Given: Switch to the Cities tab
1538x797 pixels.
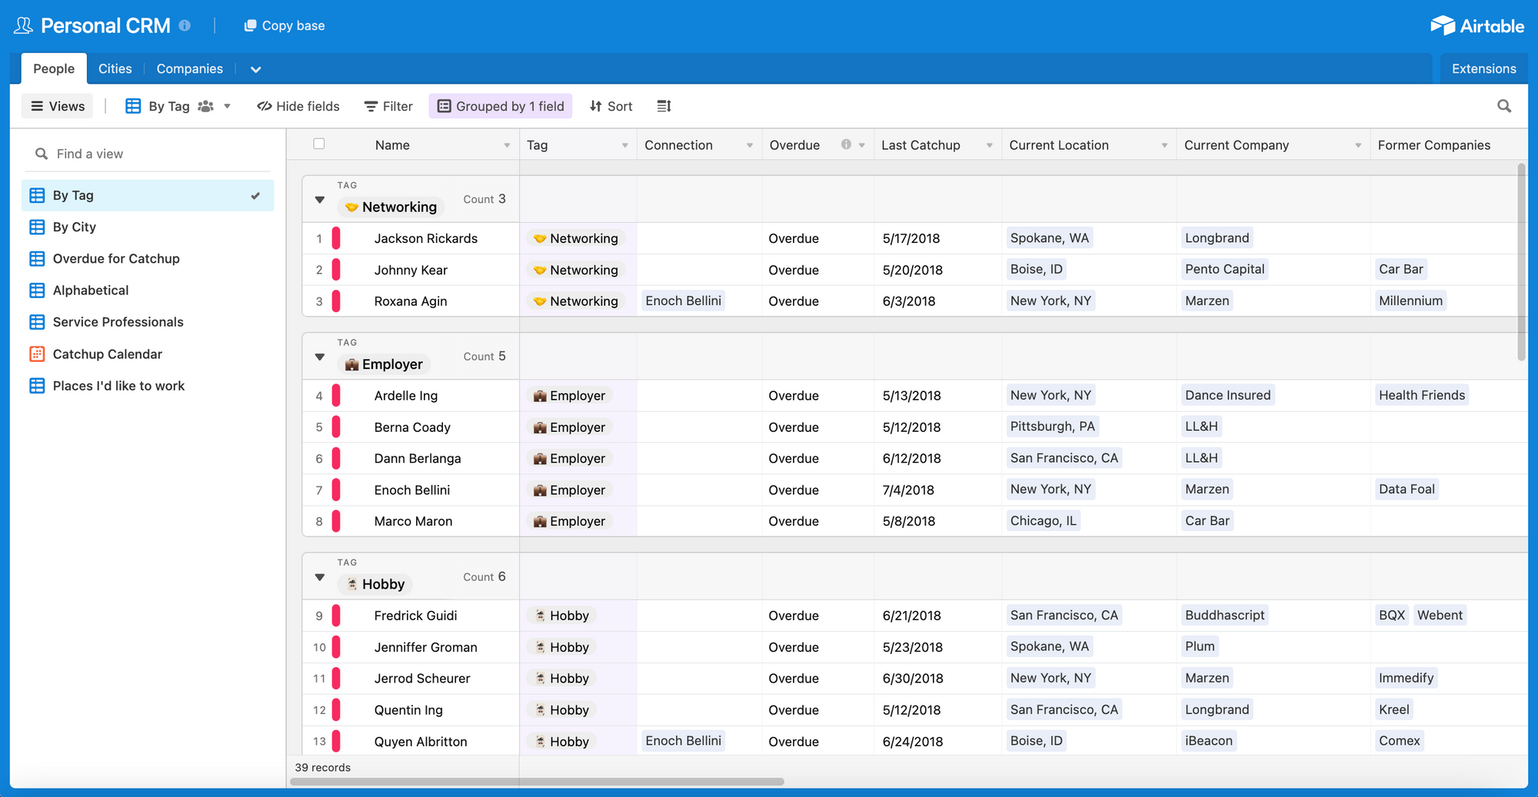Looking at the screenshot, I should tap(115, 68).
